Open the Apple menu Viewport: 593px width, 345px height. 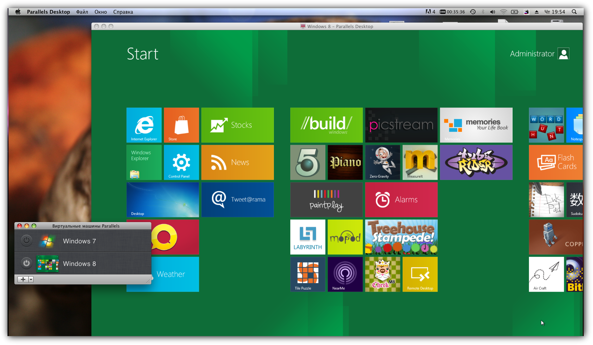tap(18, 12)
